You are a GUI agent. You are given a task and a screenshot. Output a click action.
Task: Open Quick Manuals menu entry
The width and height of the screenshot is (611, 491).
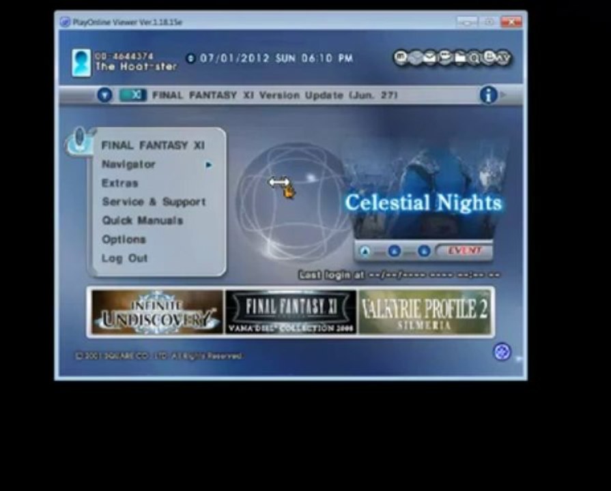coord(142,220)
